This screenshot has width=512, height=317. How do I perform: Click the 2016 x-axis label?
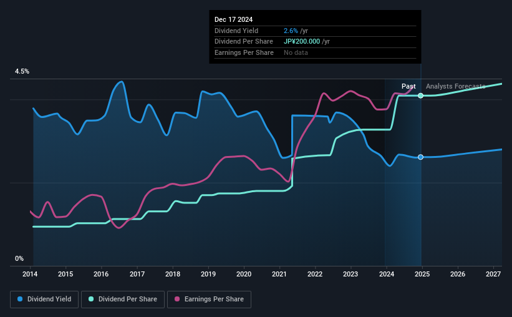pos(101,274)
